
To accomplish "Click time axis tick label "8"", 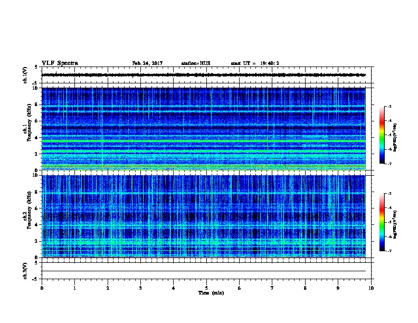I will coord(305,288).
